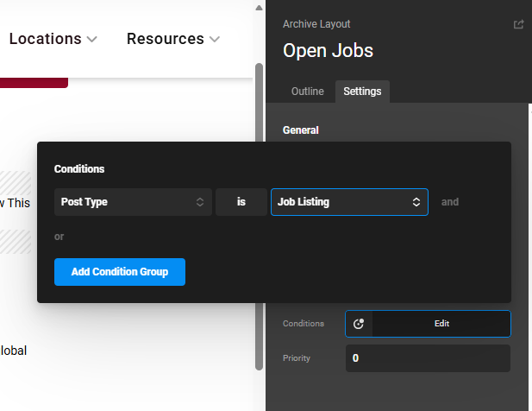Switch to the Outline tab

pyautogui.click(x=308, y=92)
